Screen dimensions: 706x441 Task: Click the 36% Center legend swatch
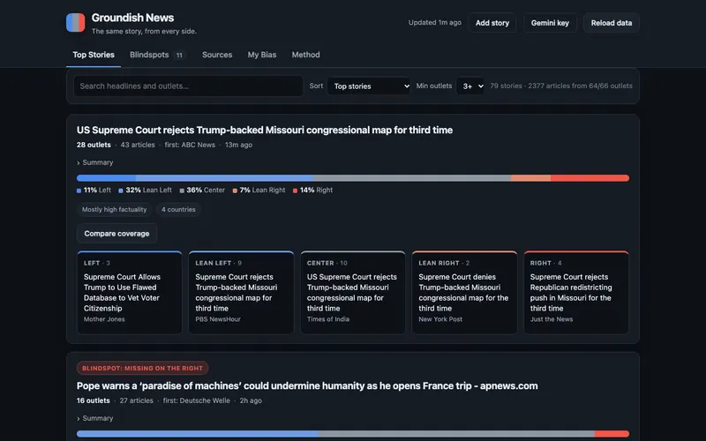pos(182,191)
